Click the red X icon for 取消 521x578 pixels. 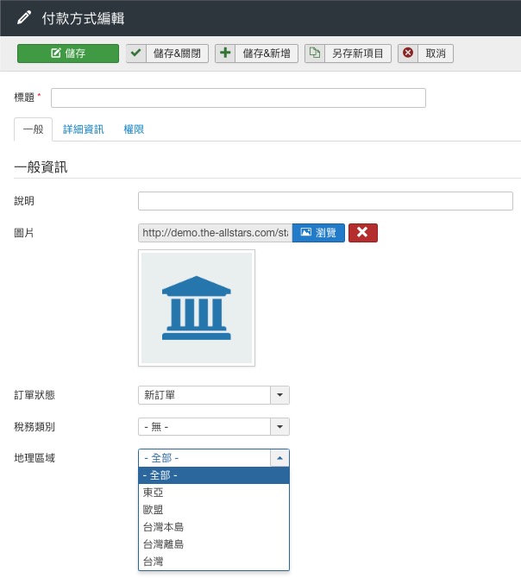coord(408,53)
